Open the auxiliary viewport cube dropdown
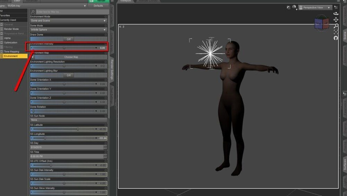Viewport: 347px width, 196px height. tap(295, 8)
